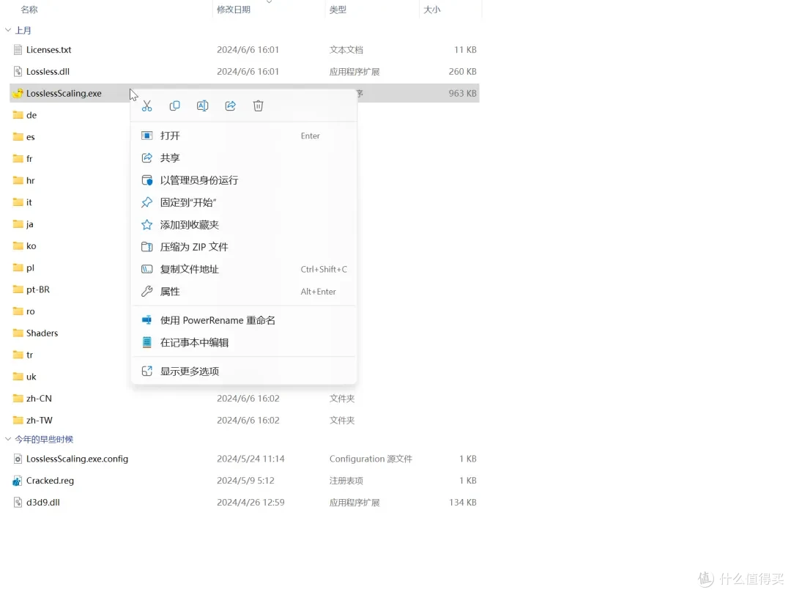
Task: Select the zh-TW folder icon
Action: [x=18, y=420]
